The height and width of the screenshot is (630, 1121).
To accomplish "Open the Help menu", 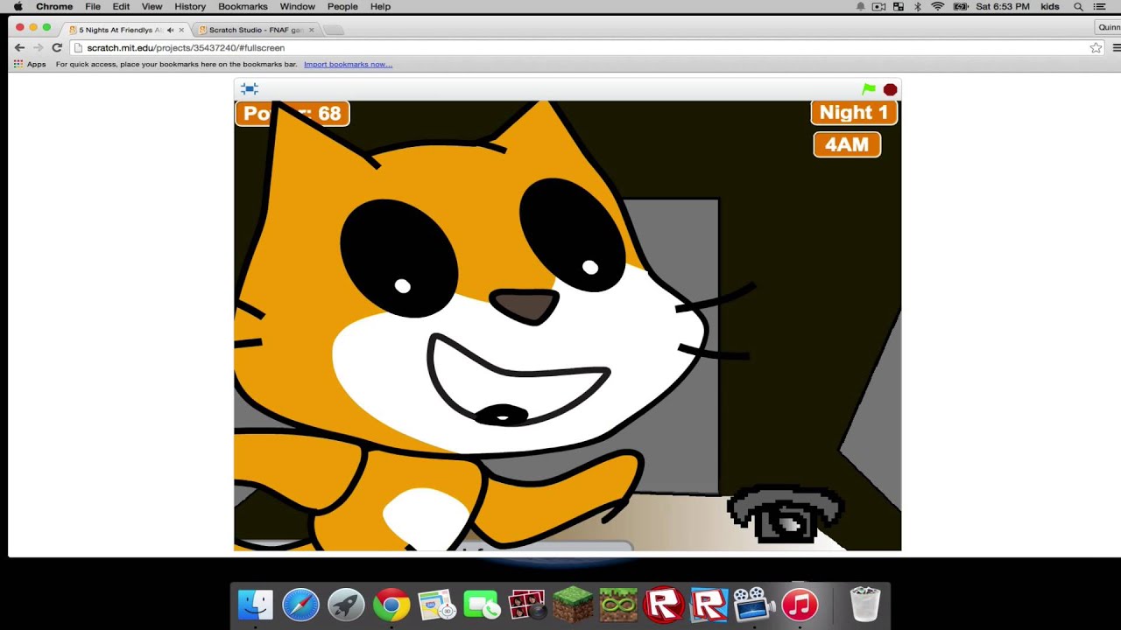I will click(x=380, y=6).
